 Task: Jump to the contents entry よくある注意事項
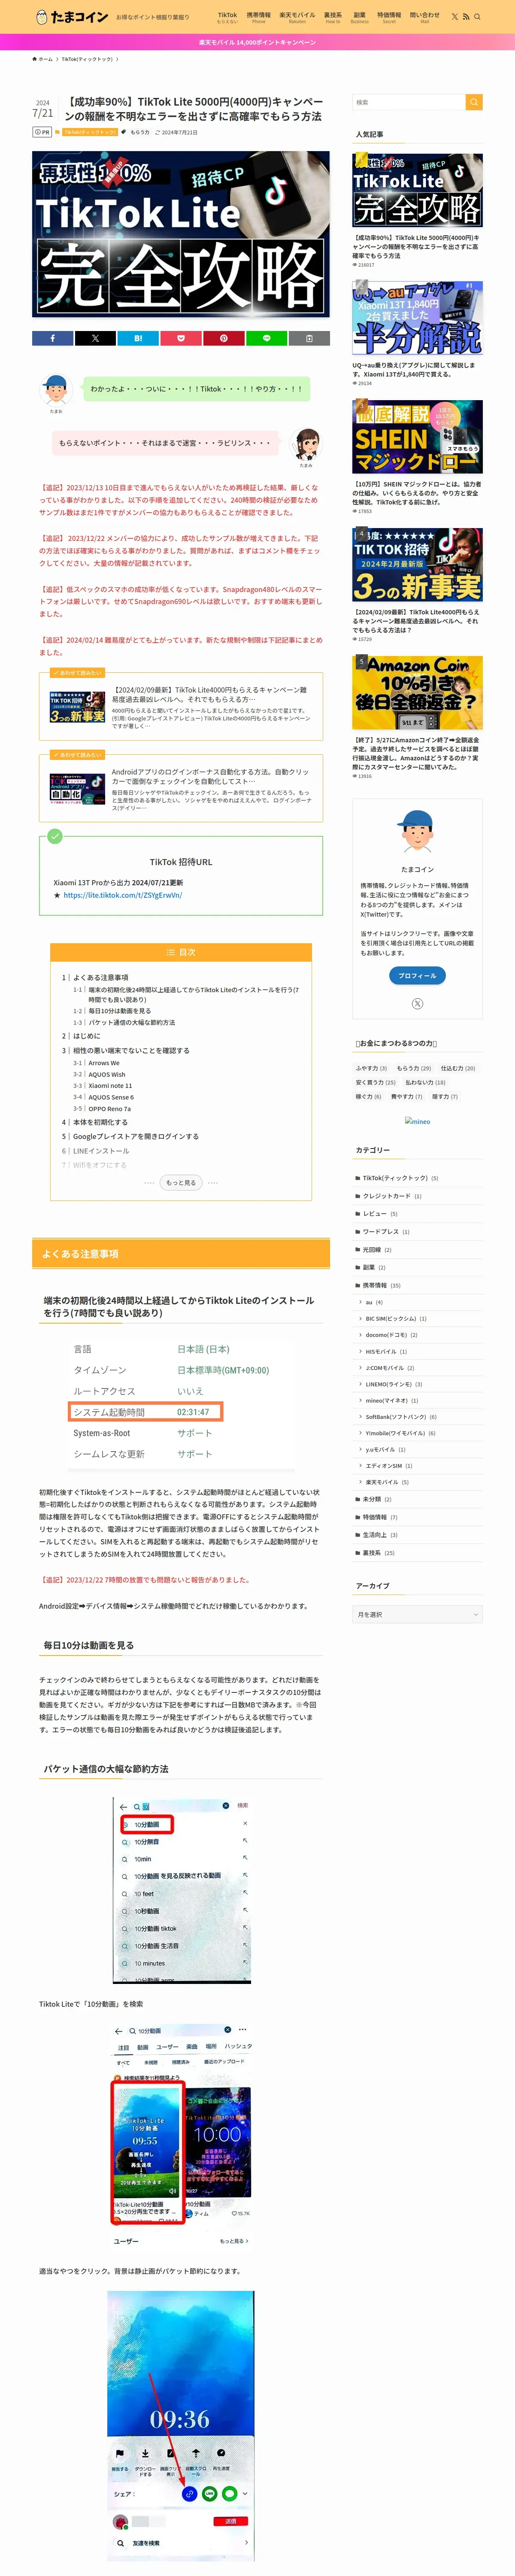click(x=100, y=977)
